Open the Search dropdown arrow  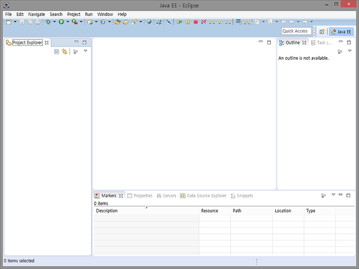[141, 22]
